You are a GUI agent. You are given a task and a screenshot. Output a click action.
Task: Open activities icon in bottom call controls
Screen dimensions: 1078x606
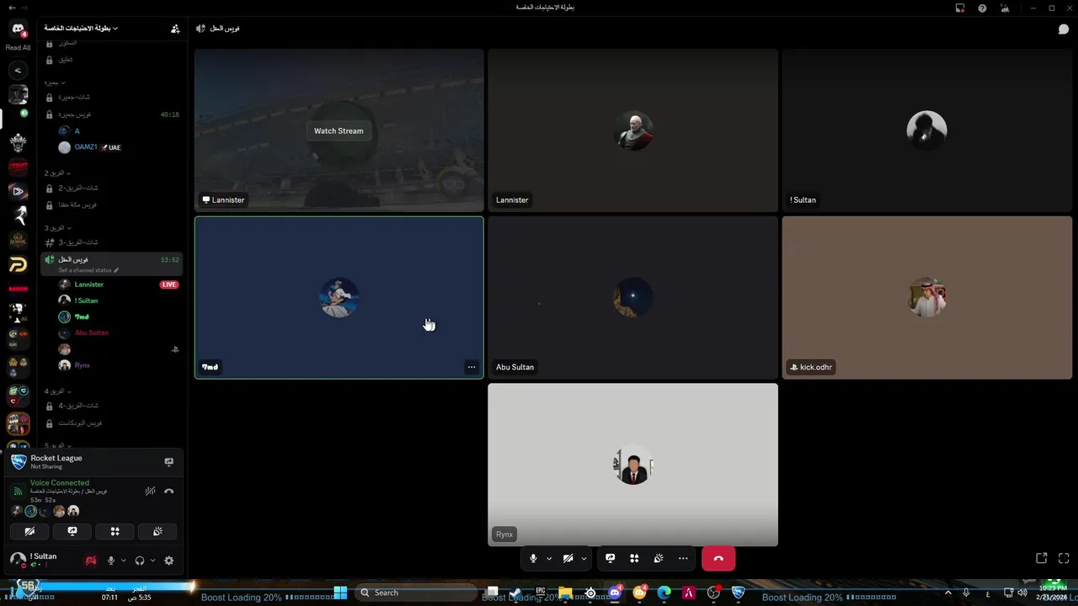coord(634,558)
